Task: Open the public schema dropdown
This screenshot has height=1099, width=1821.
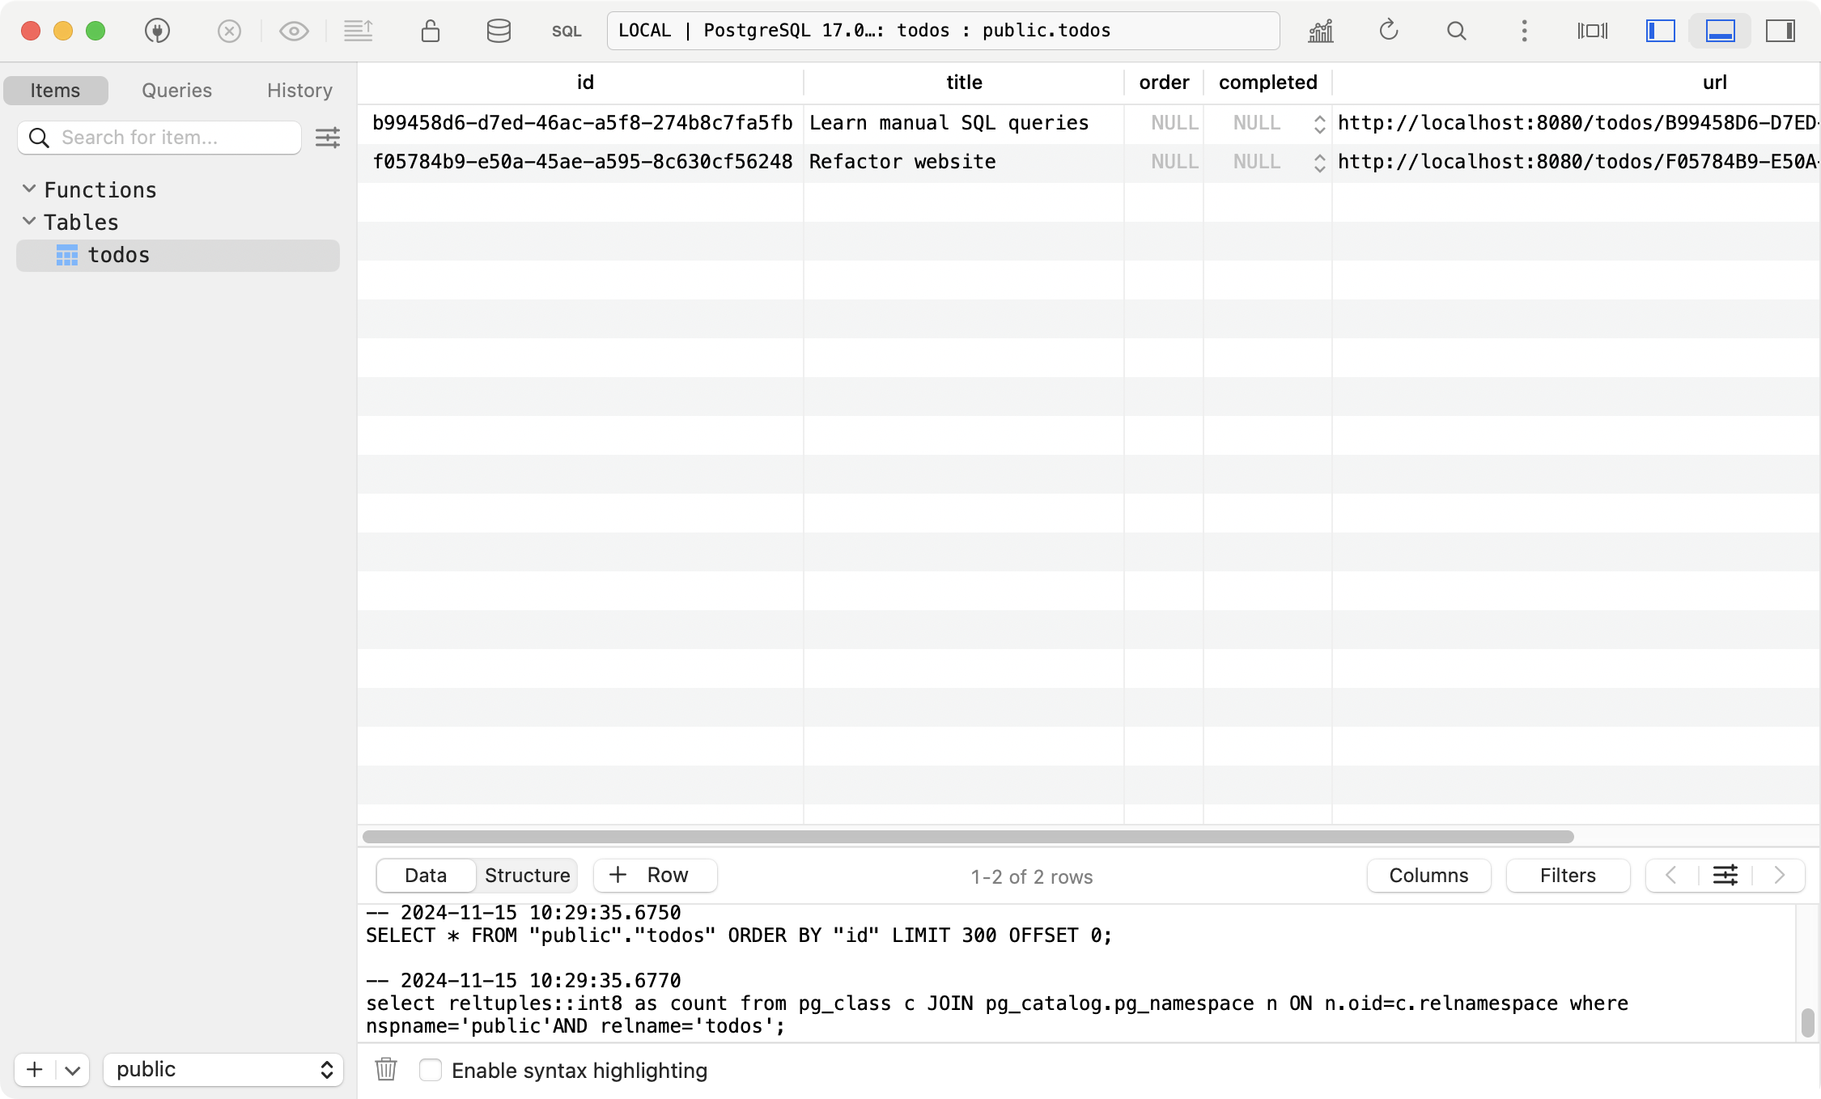Action: 223,1069
